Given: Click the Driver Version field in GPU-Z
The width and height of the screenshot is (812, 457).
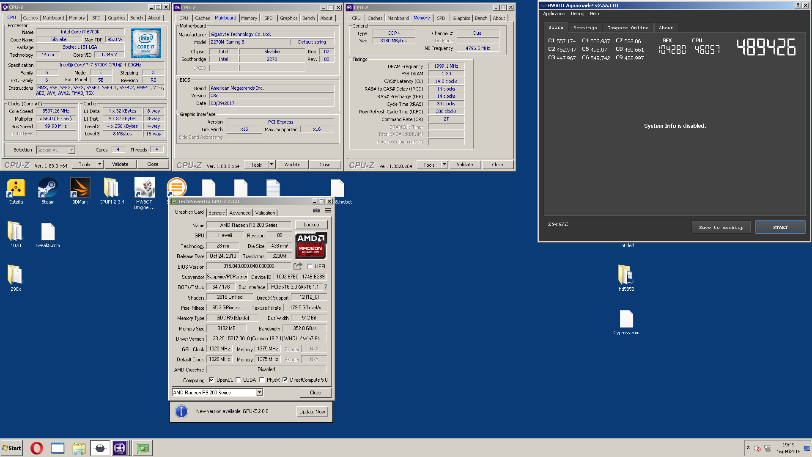Looking at the screenshot, I should pos(266,339).
